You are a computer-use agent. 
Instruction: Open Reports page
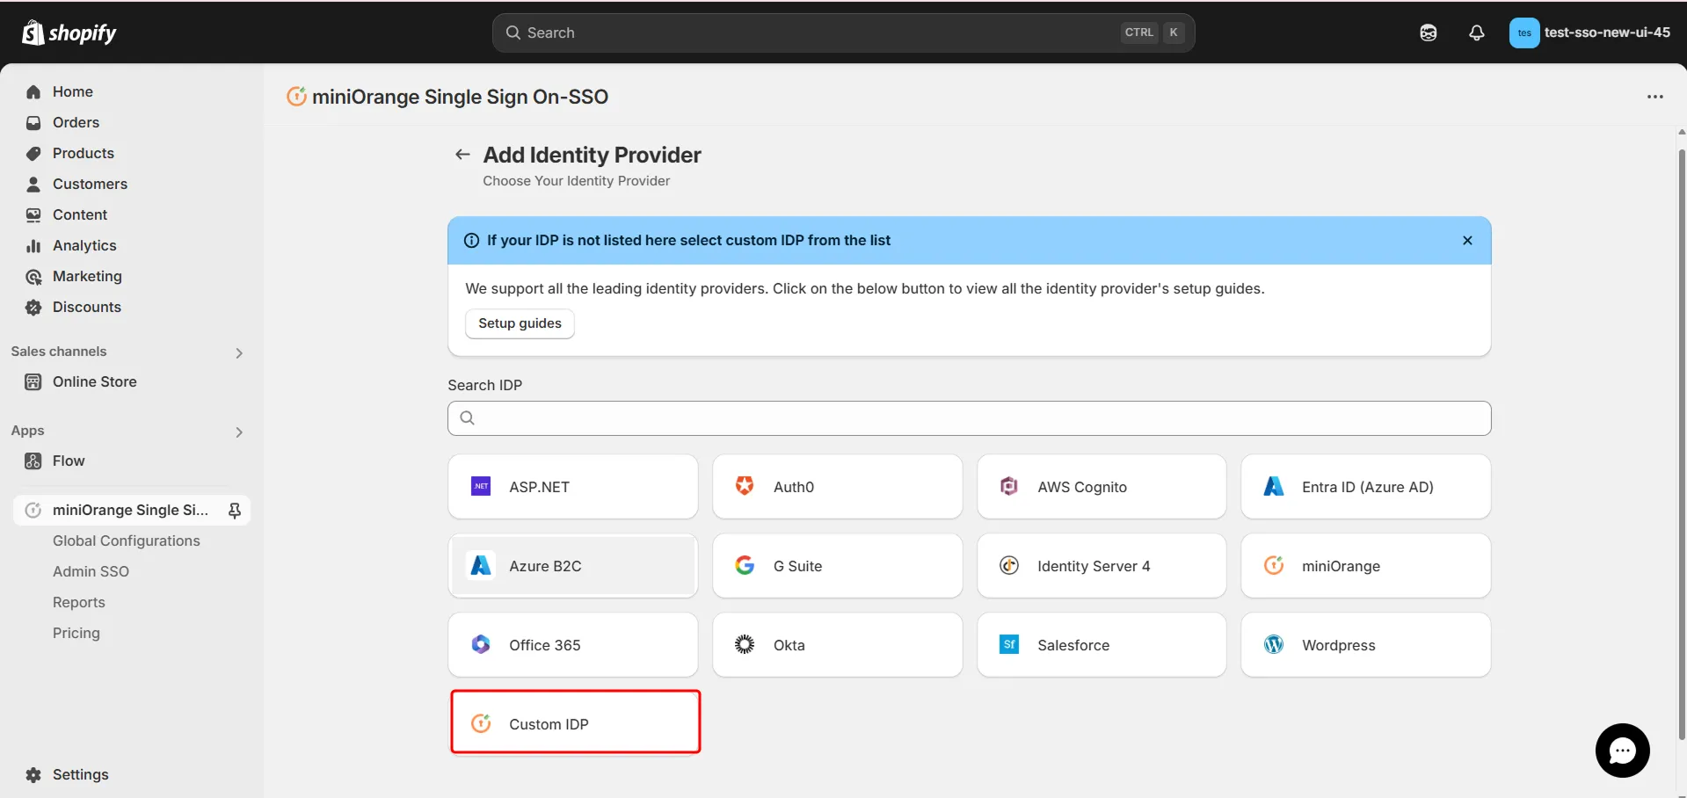pyautogui.click(x=78, y=602)
